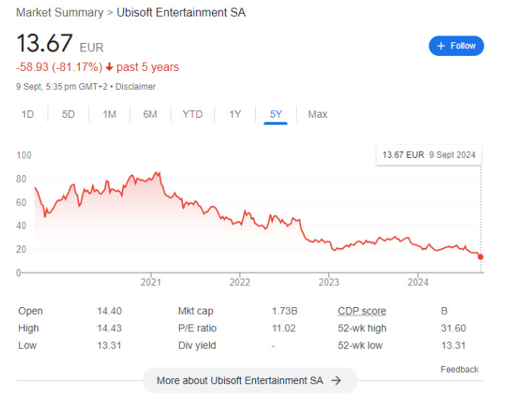Image resolution: width=508 pixels, height=400 pixels.
Task: Click the 2023 label on chart axis
Action: tap(328, 282)
